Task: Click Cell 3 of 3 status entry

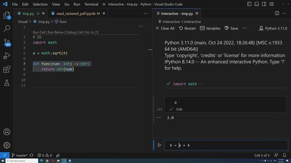Action: [262, 155]
